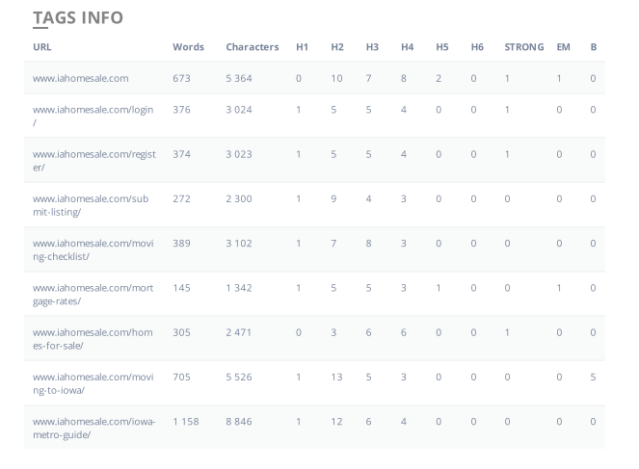Select the H1 column header

point(302,47)
